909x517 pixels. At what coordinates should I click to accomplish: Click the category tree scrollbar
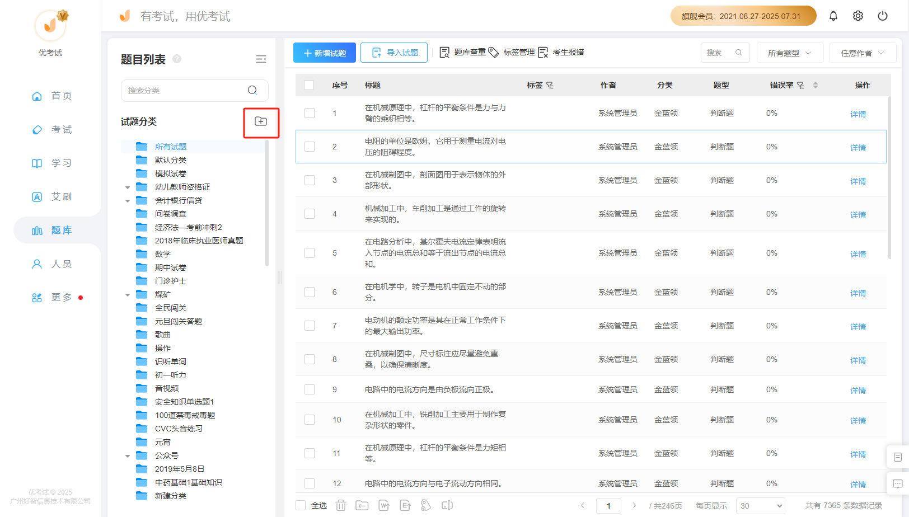[x=267, y=203]
